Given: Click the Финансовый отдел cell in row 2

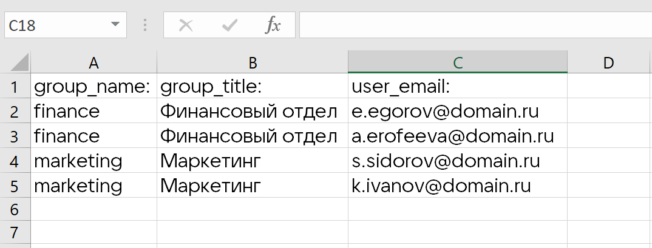Looking at the screenshot, I should pos(253,112).
